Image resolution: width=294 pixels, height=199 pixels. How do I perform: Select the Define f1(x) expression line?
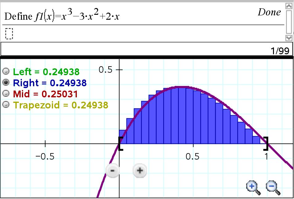(62, 15)
